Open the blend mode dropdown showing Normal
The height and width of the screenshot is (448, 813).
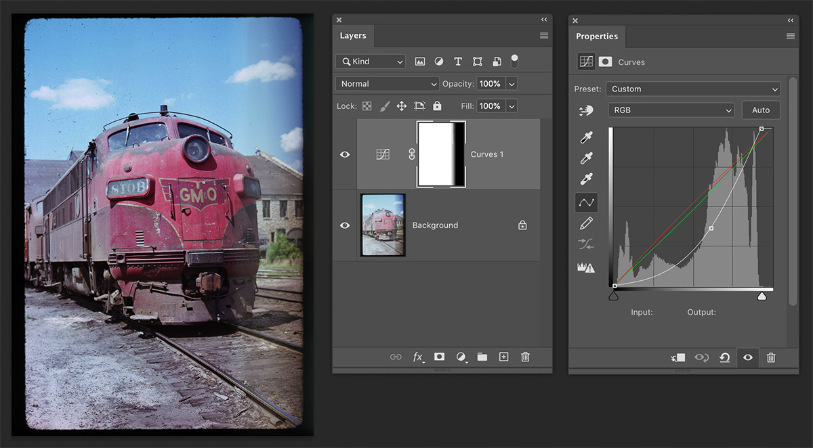[x=386, y=84]
